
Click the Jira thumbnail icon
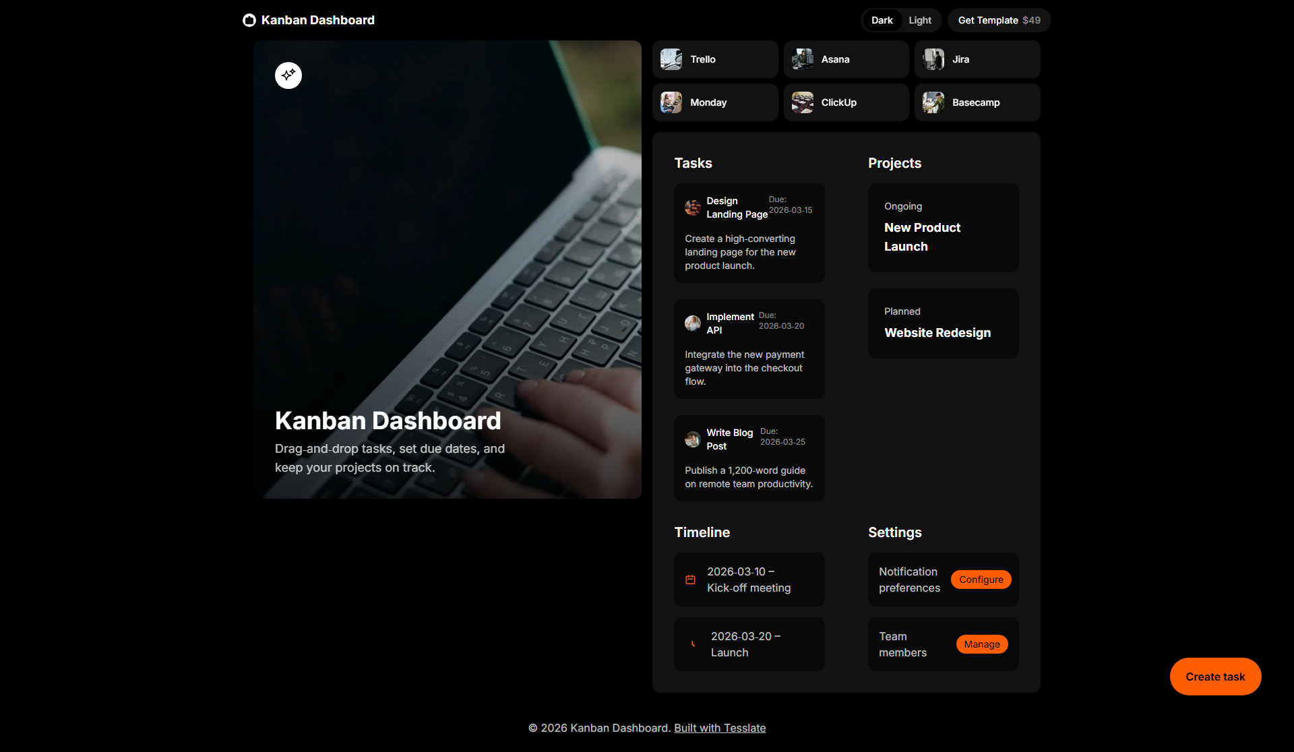[x=933, y=59]
